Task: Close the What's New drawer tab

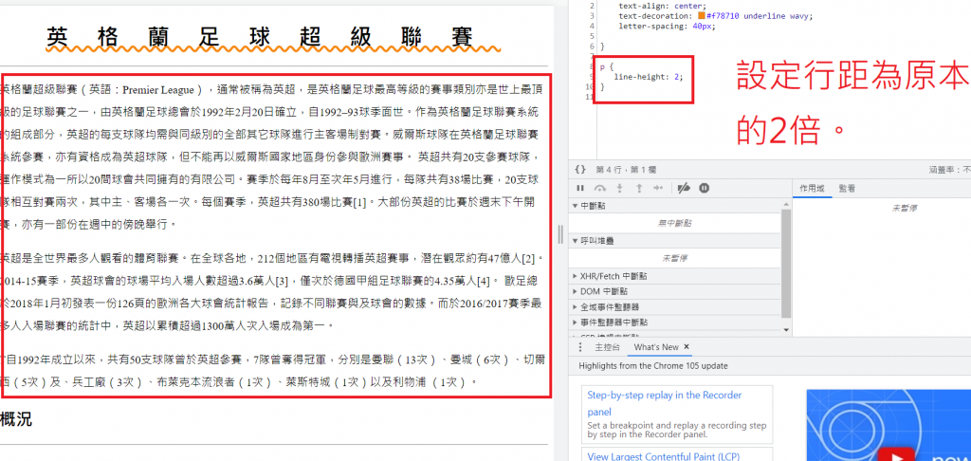Action: (687, 347)
